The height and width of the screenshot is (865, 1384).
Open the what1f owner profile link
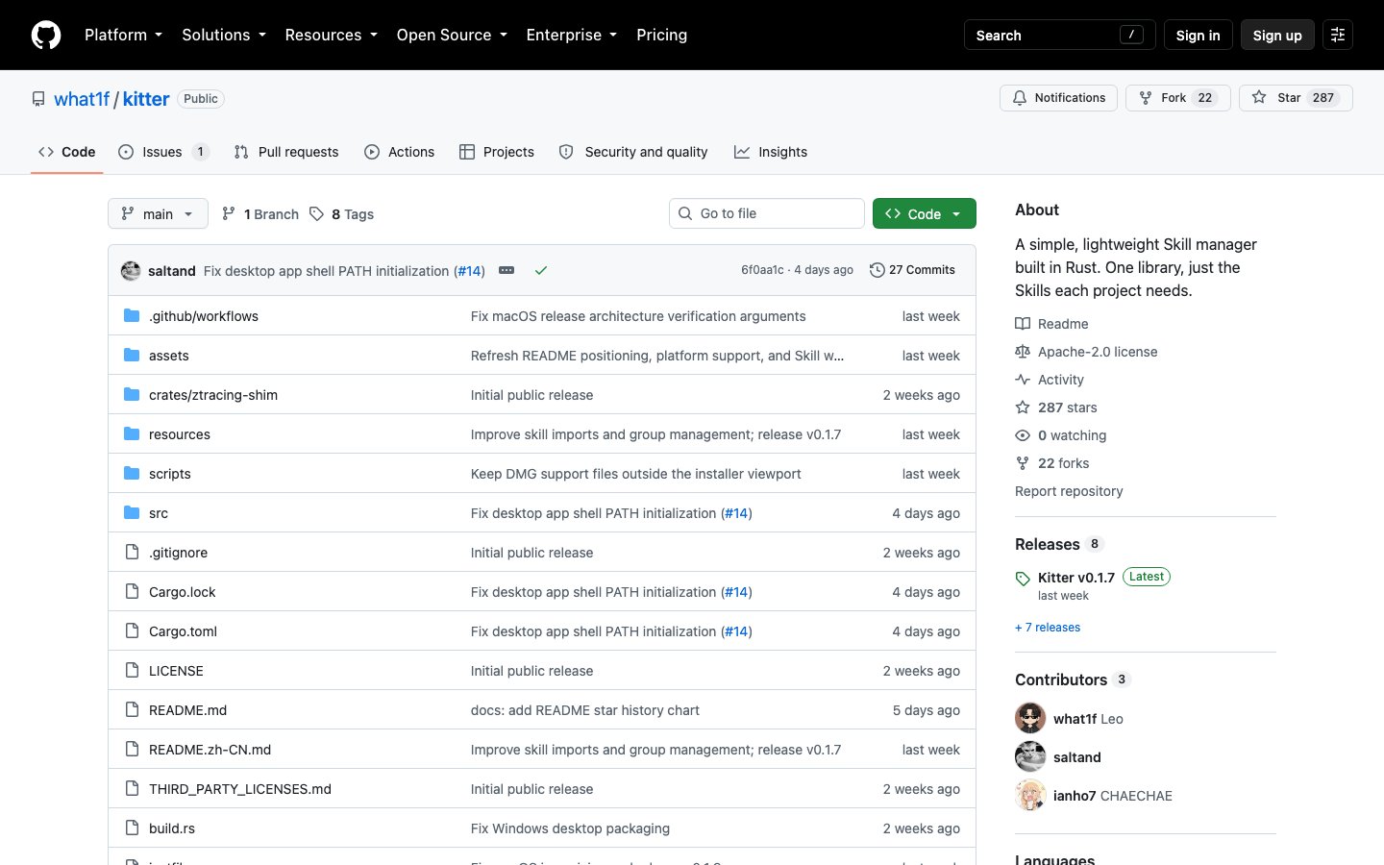pos(82,99)
